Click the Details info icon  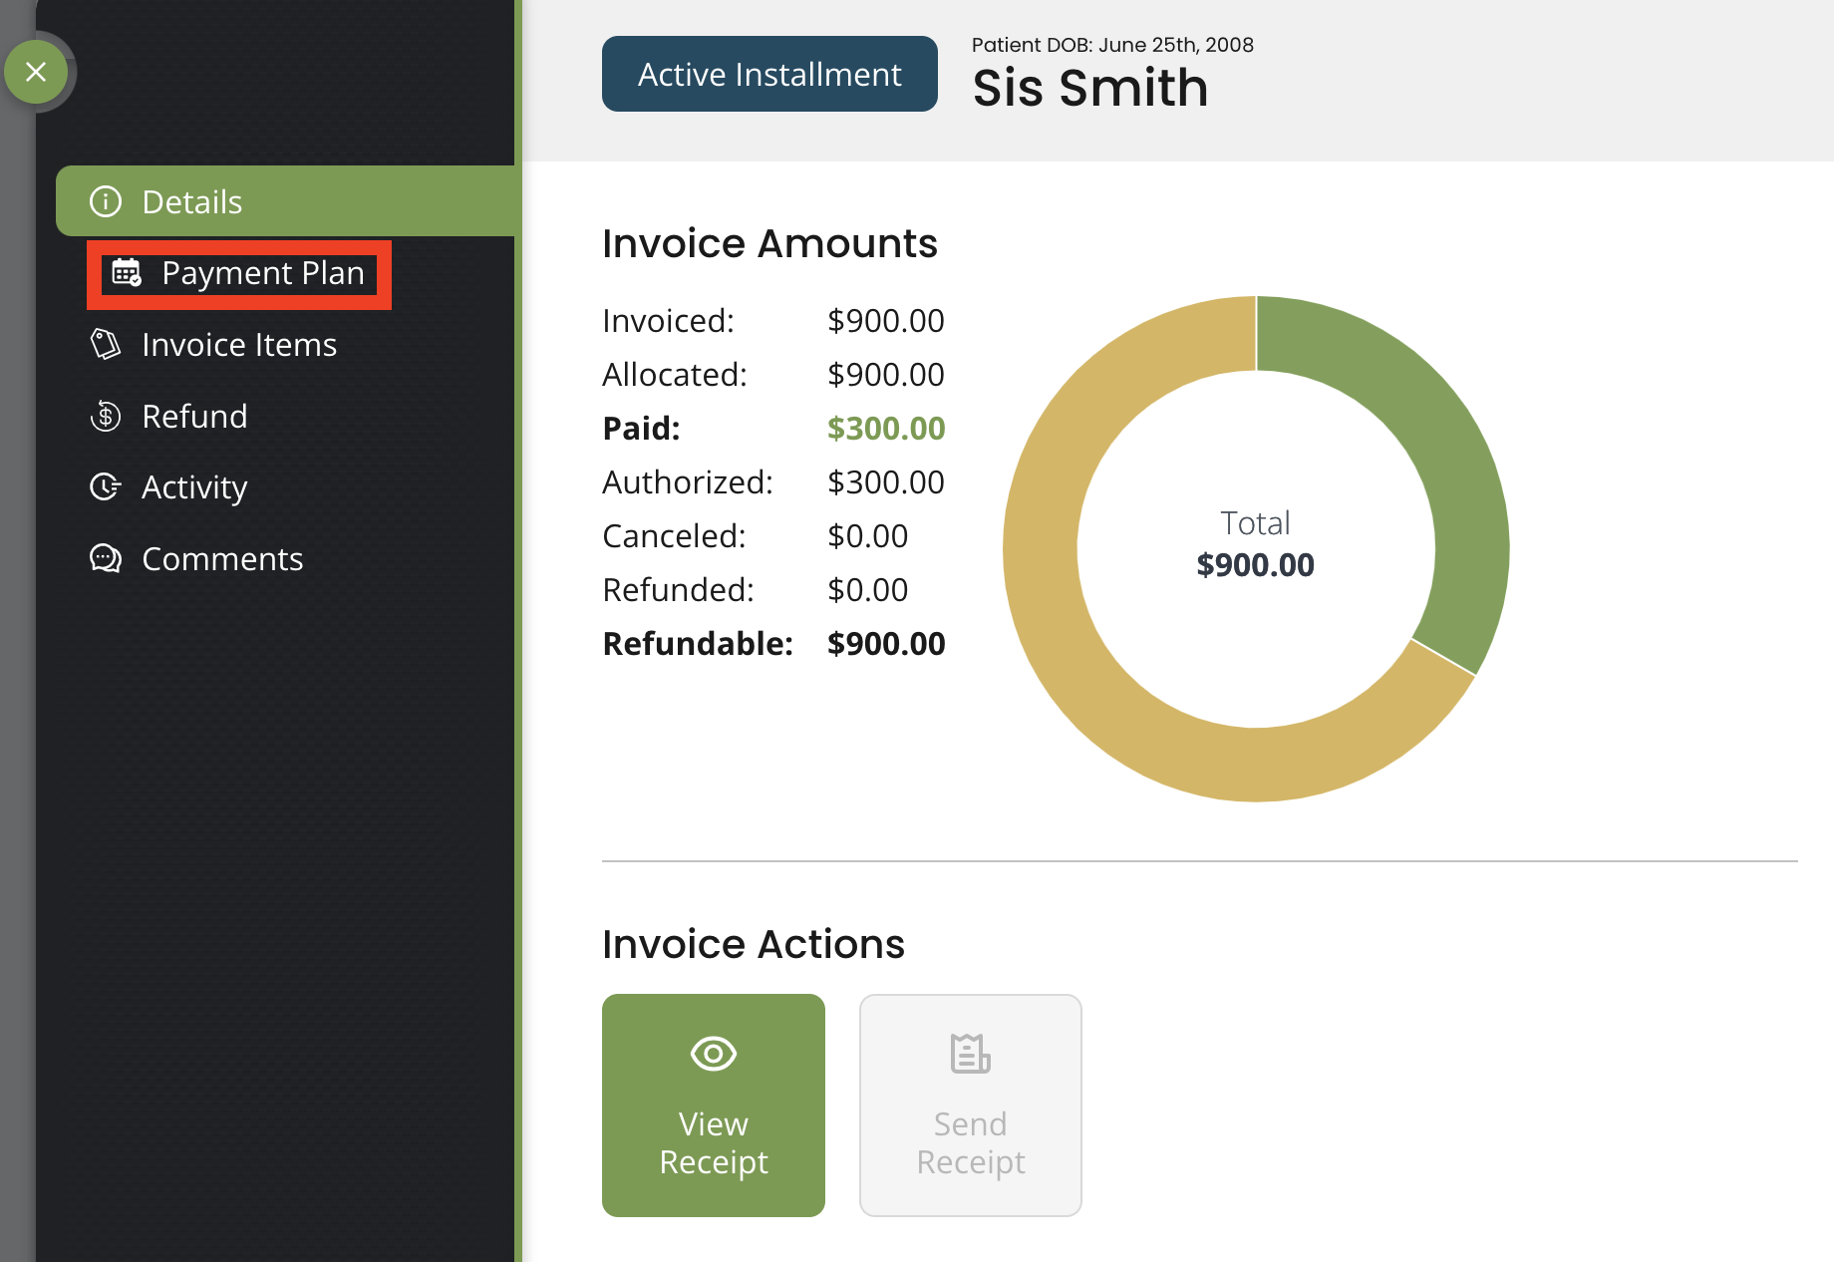click(x=106, y=201)
